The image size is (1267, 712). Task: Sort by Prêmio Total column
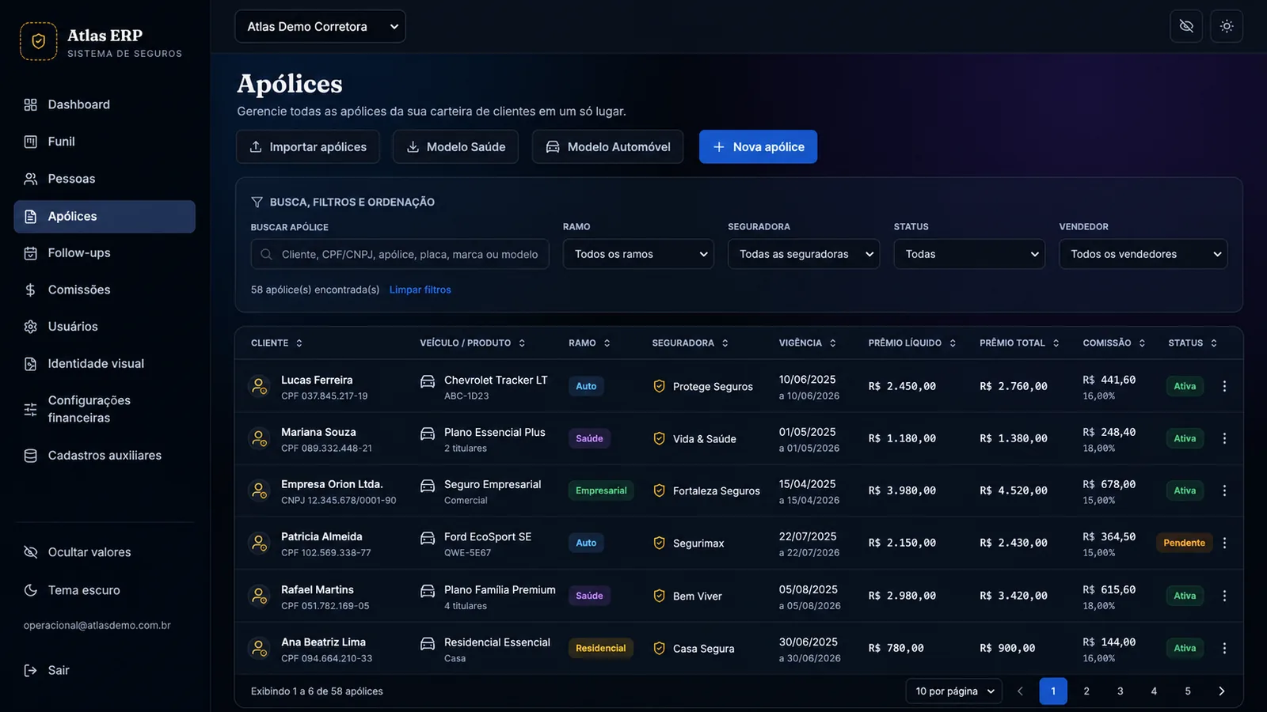[x=1019, y=343]
